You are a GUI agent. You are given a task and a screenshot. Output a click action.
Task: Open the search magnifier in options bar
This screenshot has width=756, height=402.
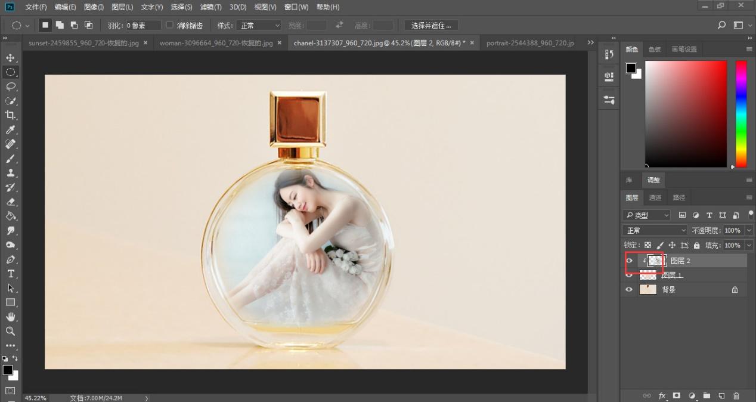point(722,26)
